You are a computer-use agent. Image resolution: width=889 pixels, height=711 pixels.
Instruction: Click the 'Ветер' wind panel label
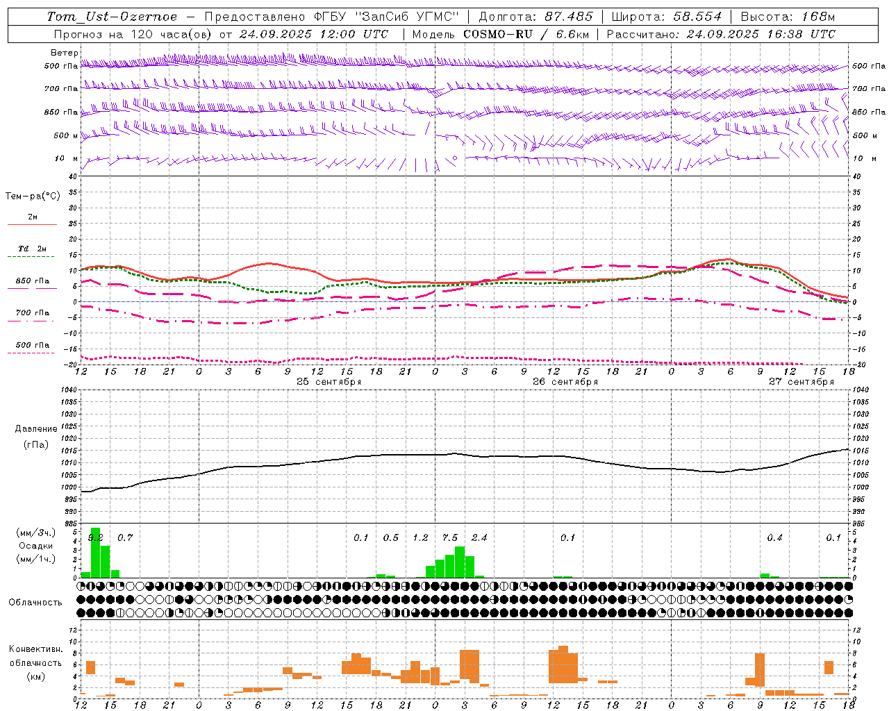click(x=65, y=53)
